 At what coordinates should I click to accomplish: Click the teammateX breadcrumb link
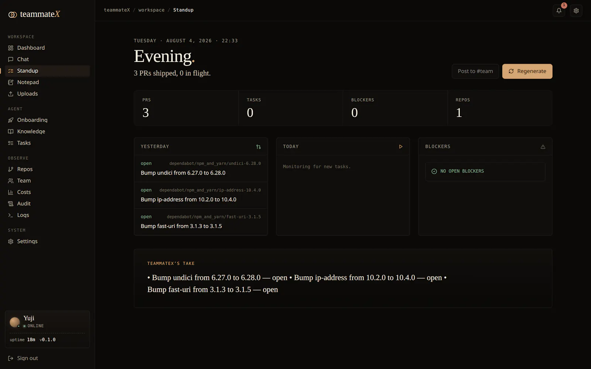(x=117, y=10)
